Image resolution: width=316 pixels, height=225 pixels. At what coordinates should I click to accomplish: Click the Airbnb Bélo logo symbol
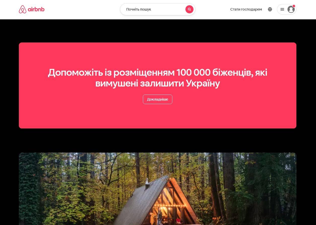[x=22, y=9]
